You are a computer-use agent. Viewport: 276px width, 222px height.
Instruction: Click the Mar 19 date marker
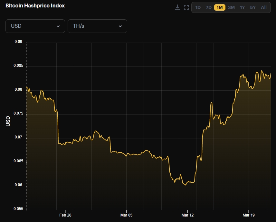point(248,215)
